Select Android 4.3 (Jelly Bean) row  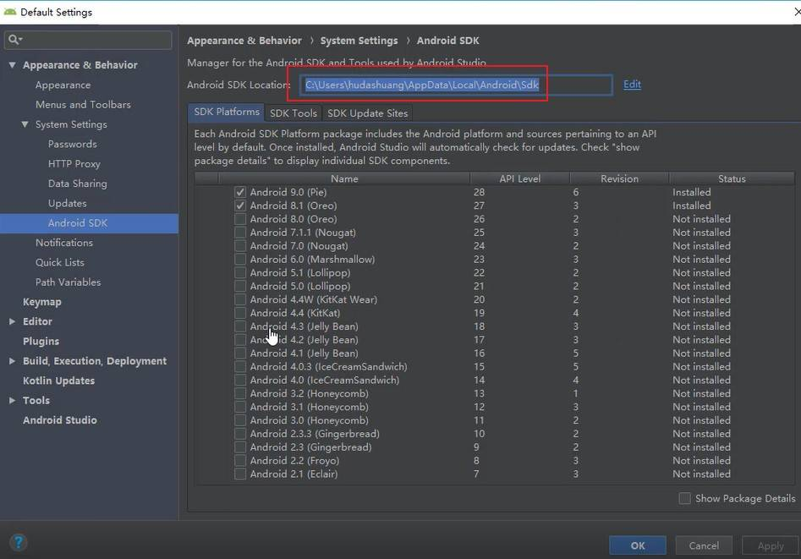pyautogui.click(x=494, y=326)
